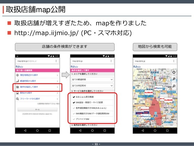The image size is (194, 146).
Task: Select 都道府県から探す menu entry
Action: [x=37, y=81]
